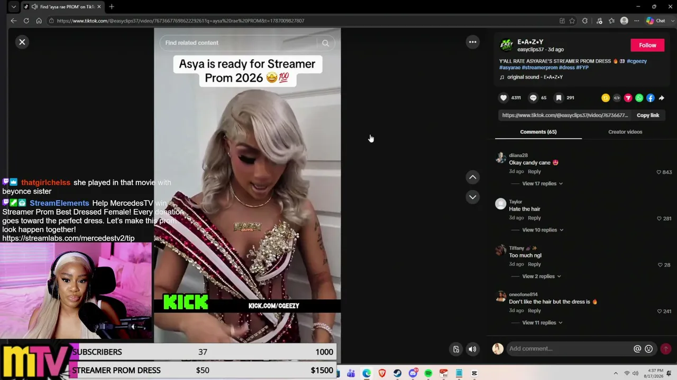The height and width of the screenshot is (380, 677).
Task: Get the embed code for the video
Action: 617,98
